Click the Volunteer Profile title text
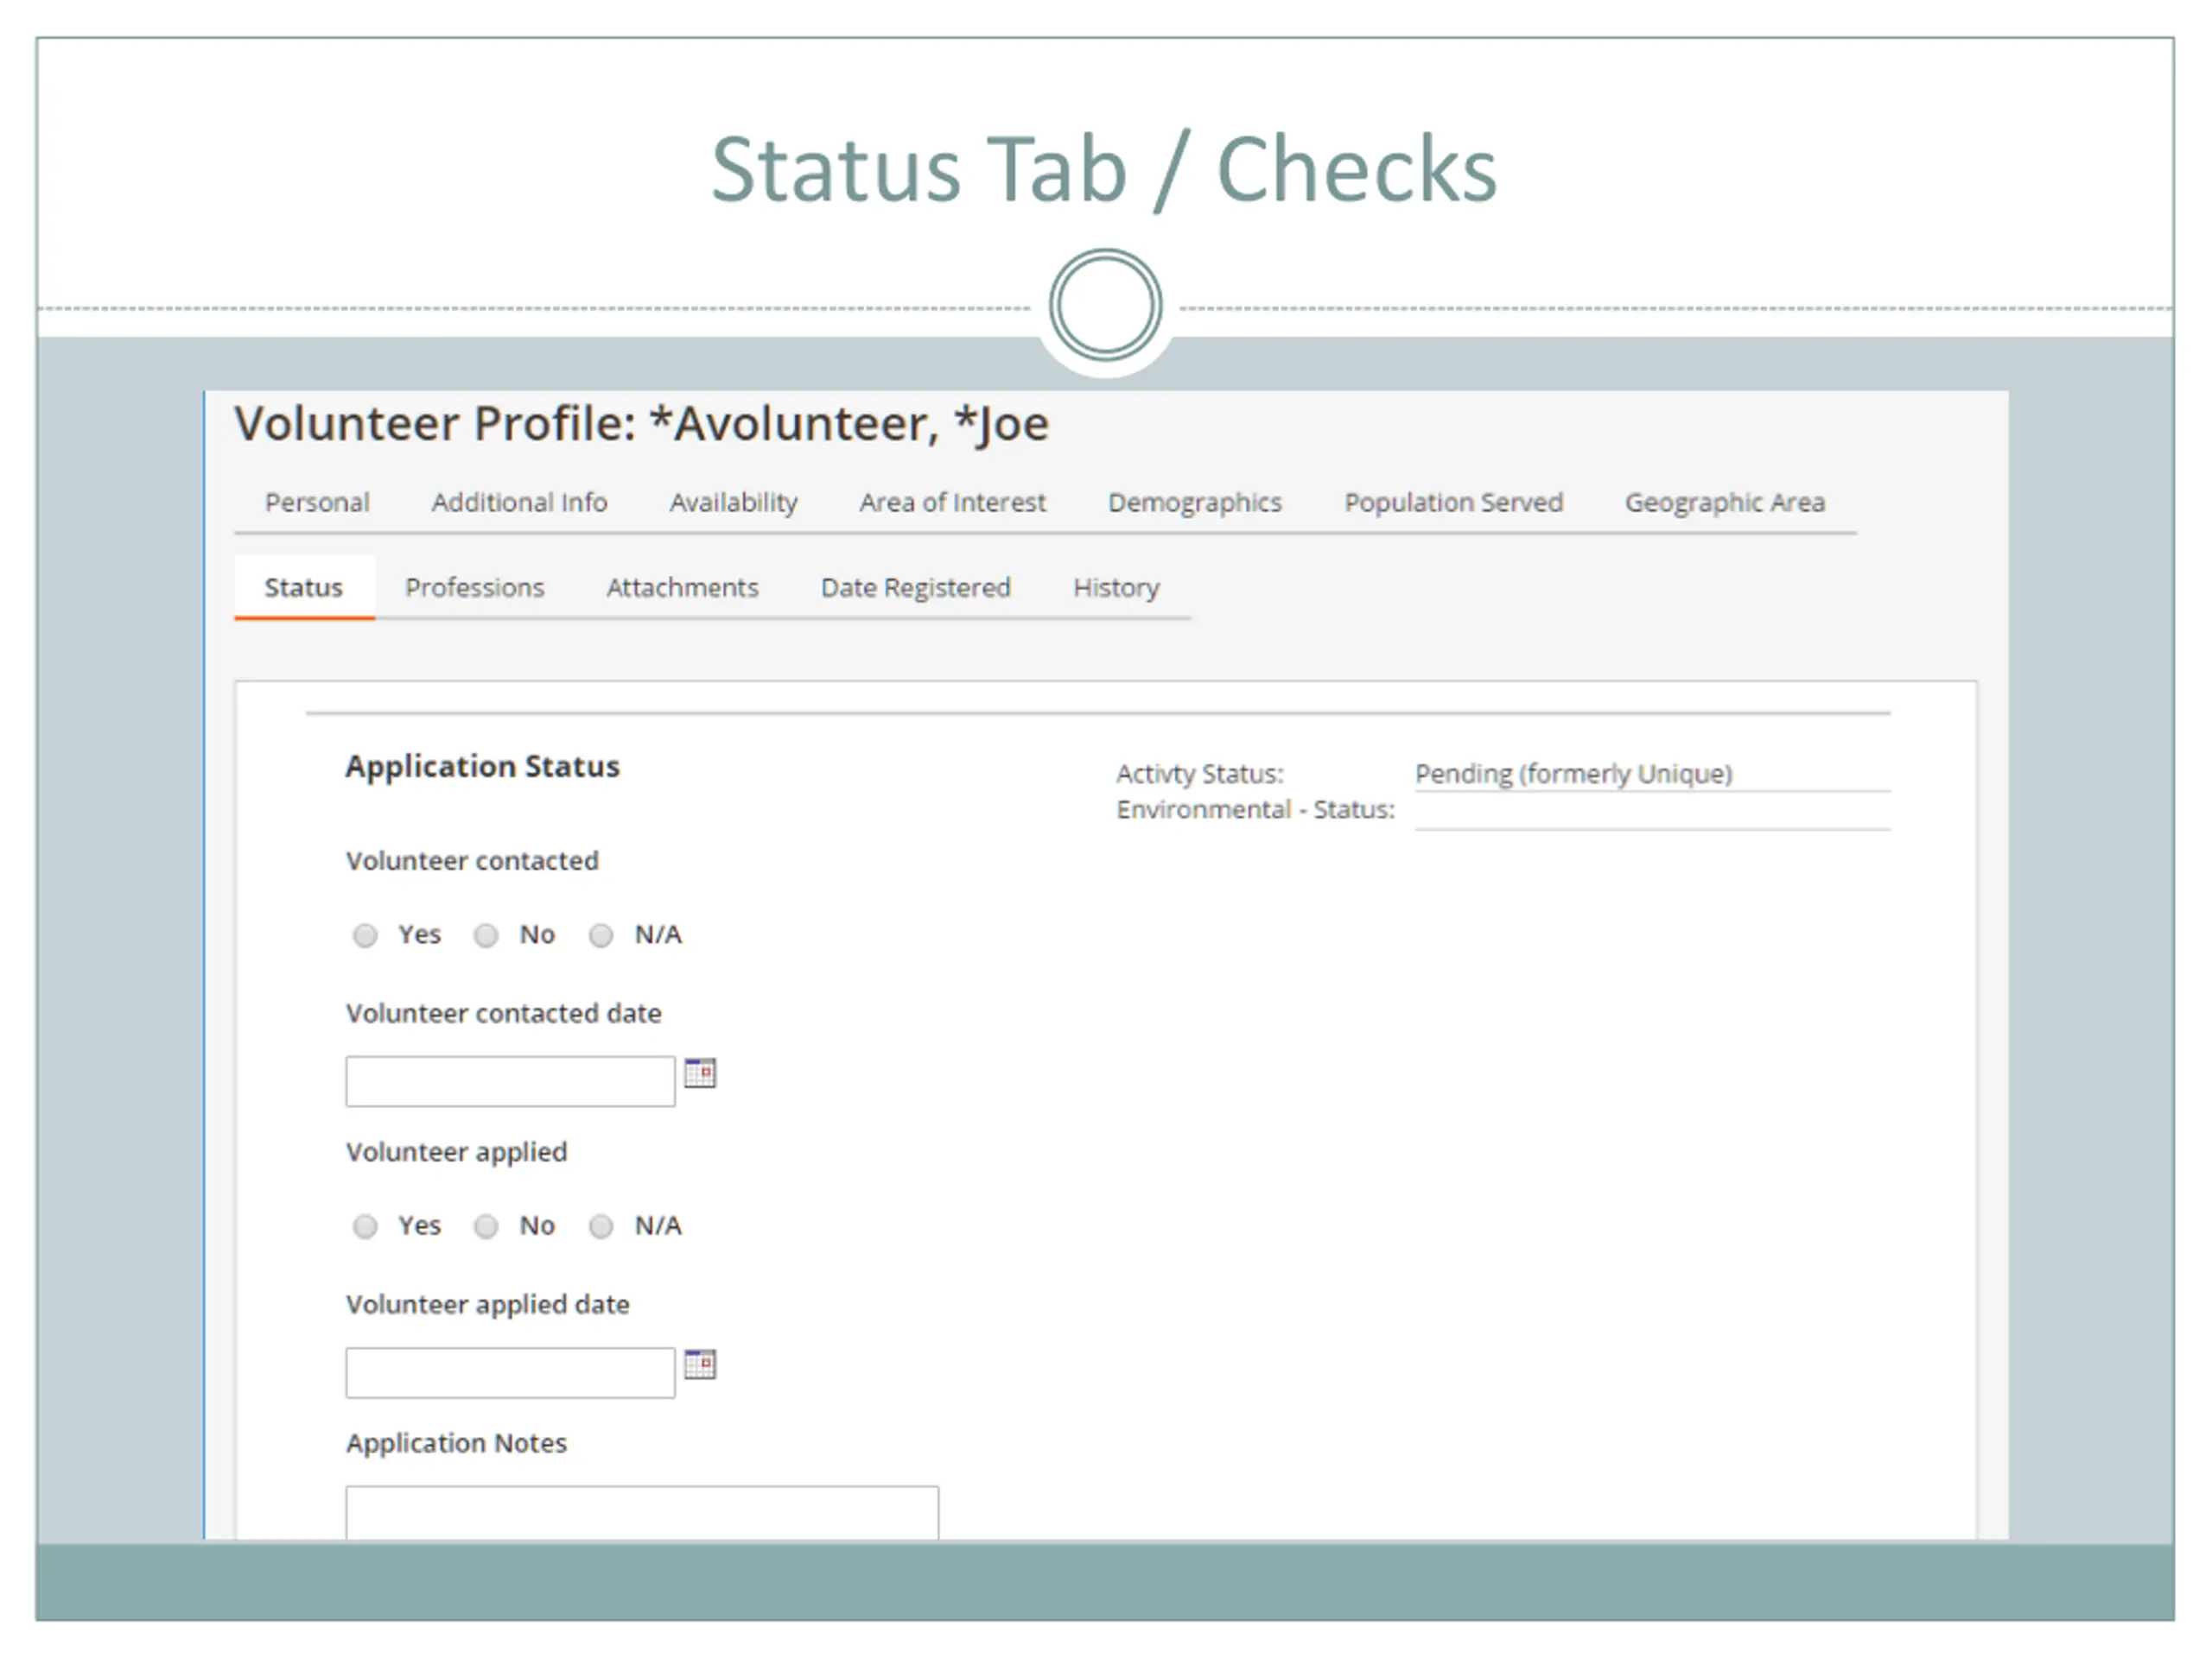 (642, 424)
